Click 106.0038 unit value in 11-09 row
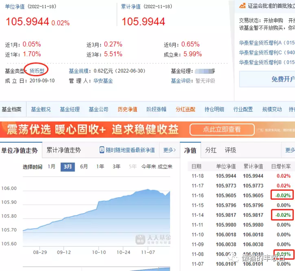 226,245
